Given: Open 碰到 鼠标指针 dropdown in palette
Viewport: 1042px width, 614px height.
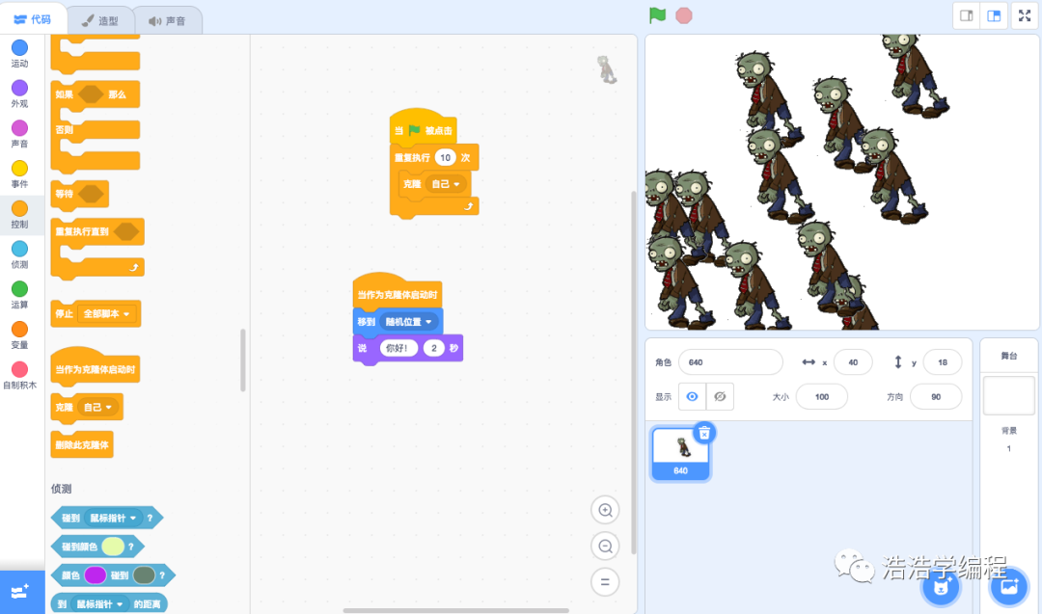Looking at the screenshot, I should pos(114,518).
